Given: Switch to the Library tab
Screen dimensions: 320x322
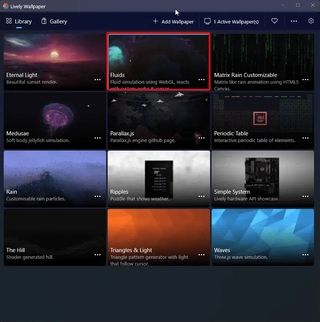Looking at the screenshot, I should pyautogui.click(x=19, y=21).
